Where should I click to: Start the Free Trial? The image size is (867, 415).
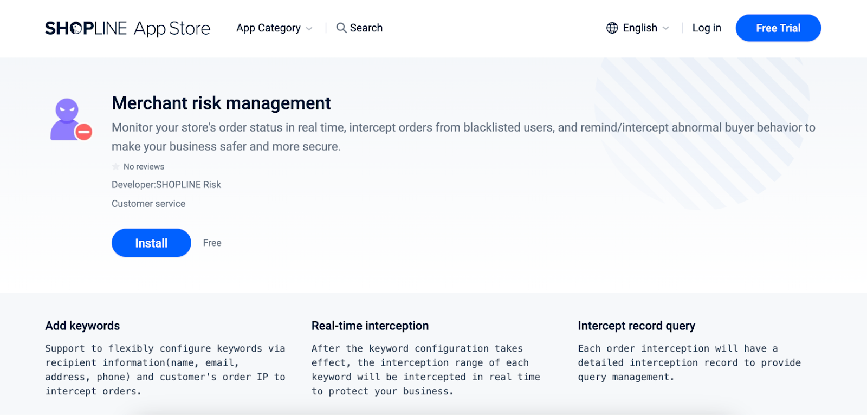[778, 28]
